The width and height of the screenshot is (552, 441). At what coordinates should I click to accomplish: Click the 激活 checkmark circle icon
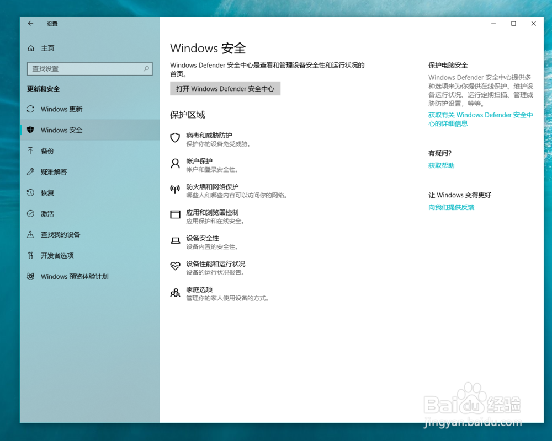[x=30, y=213]
